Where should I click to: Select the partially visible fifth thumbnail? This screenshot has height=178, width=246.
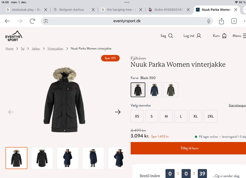pyautogui.click(x=116, y=158)
